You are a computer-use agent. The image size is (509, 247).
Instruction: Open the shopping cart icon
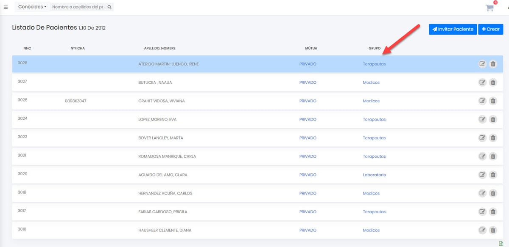pyautogui.click(x=489, y=8)
